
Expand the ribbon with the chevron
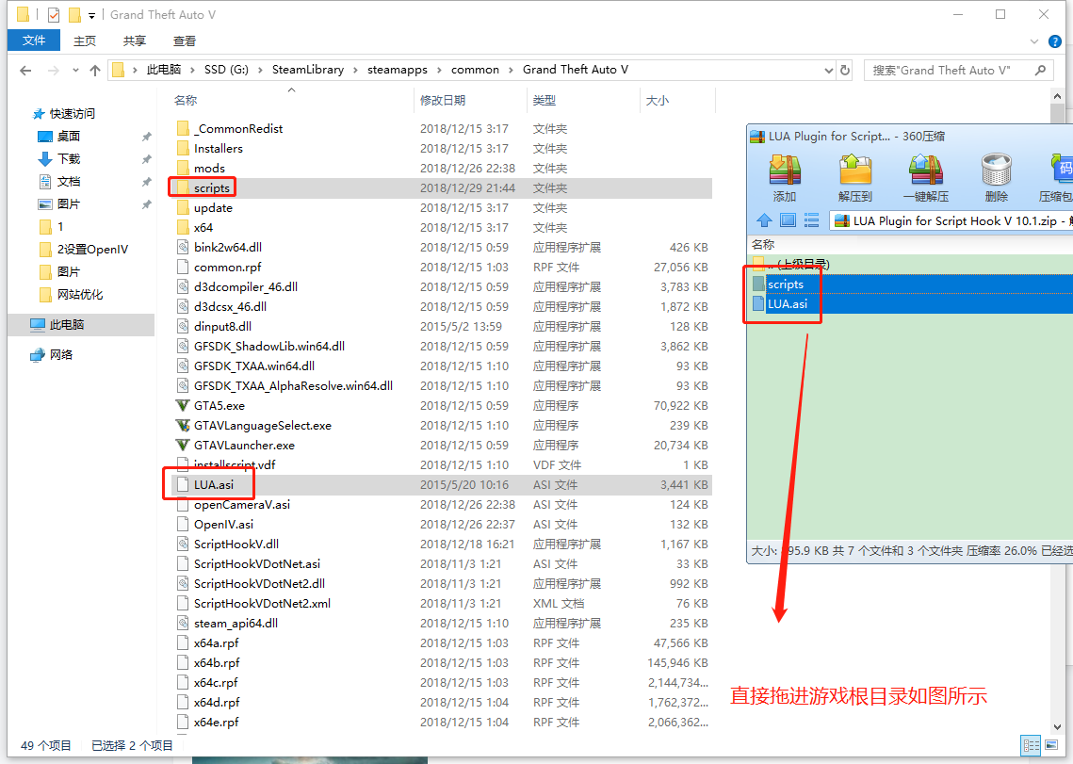1034,41
